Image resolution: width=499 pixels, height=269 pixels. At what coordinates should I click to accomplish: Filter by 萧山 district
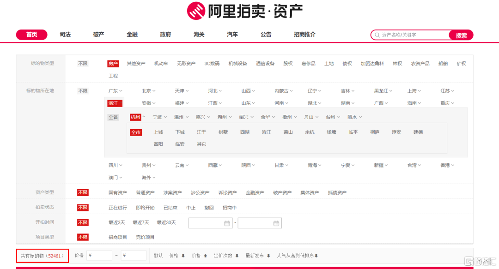(288, 132)
